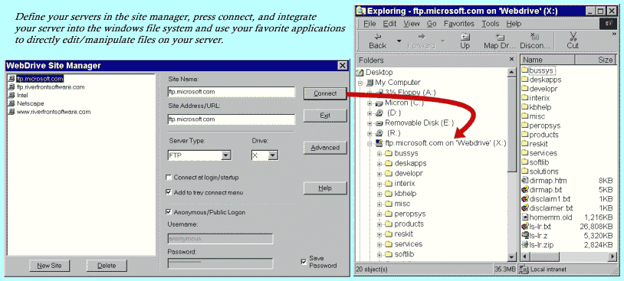Screen dimensions: 624x281
Task: Toggle the Anonymous/Public Logon checkbox
Action: pos(169,212)
